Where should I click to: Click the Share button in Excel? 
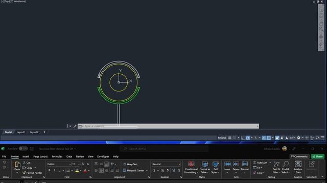(x=318, y=156)
